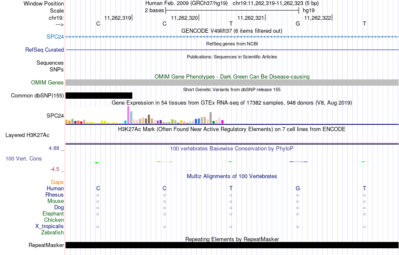Click the Sequences publications track label

pyautogui.click(x=50, y=63)
